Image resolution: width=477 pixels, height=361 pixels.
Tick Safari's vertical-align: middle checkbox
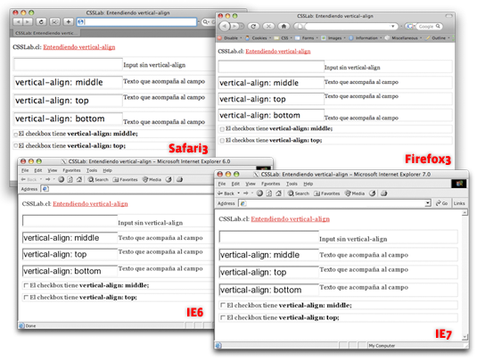(15, 134)
